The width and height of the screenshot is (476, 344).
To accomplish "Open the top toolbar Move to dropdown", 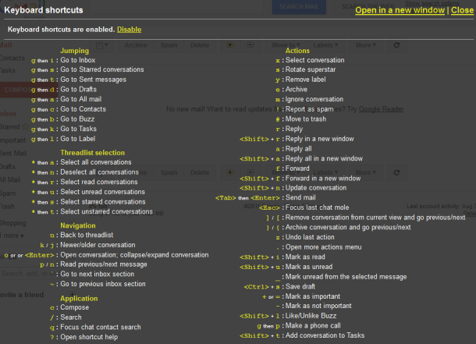I will click(286, 45).
